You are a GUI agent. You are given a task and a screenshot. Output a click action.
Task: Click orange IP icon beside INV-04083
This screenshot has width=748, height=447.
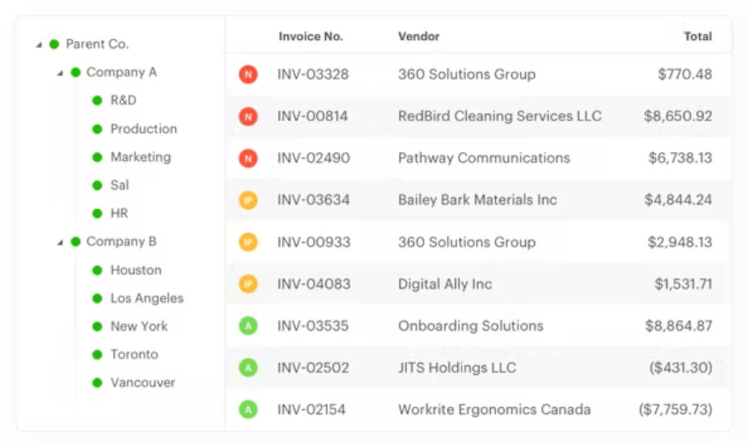coord(248,284)
